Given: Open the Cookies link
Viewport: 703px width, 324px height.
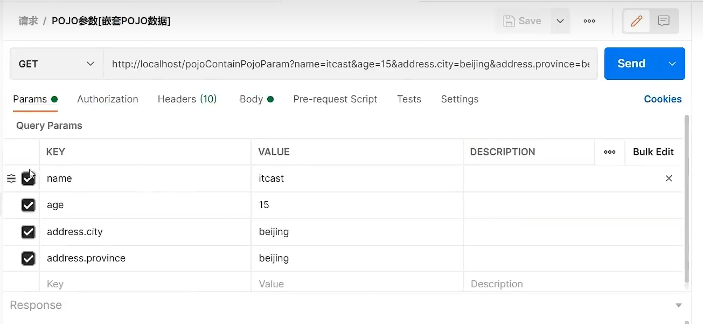Looking at the screenshot, I should 663,99.
